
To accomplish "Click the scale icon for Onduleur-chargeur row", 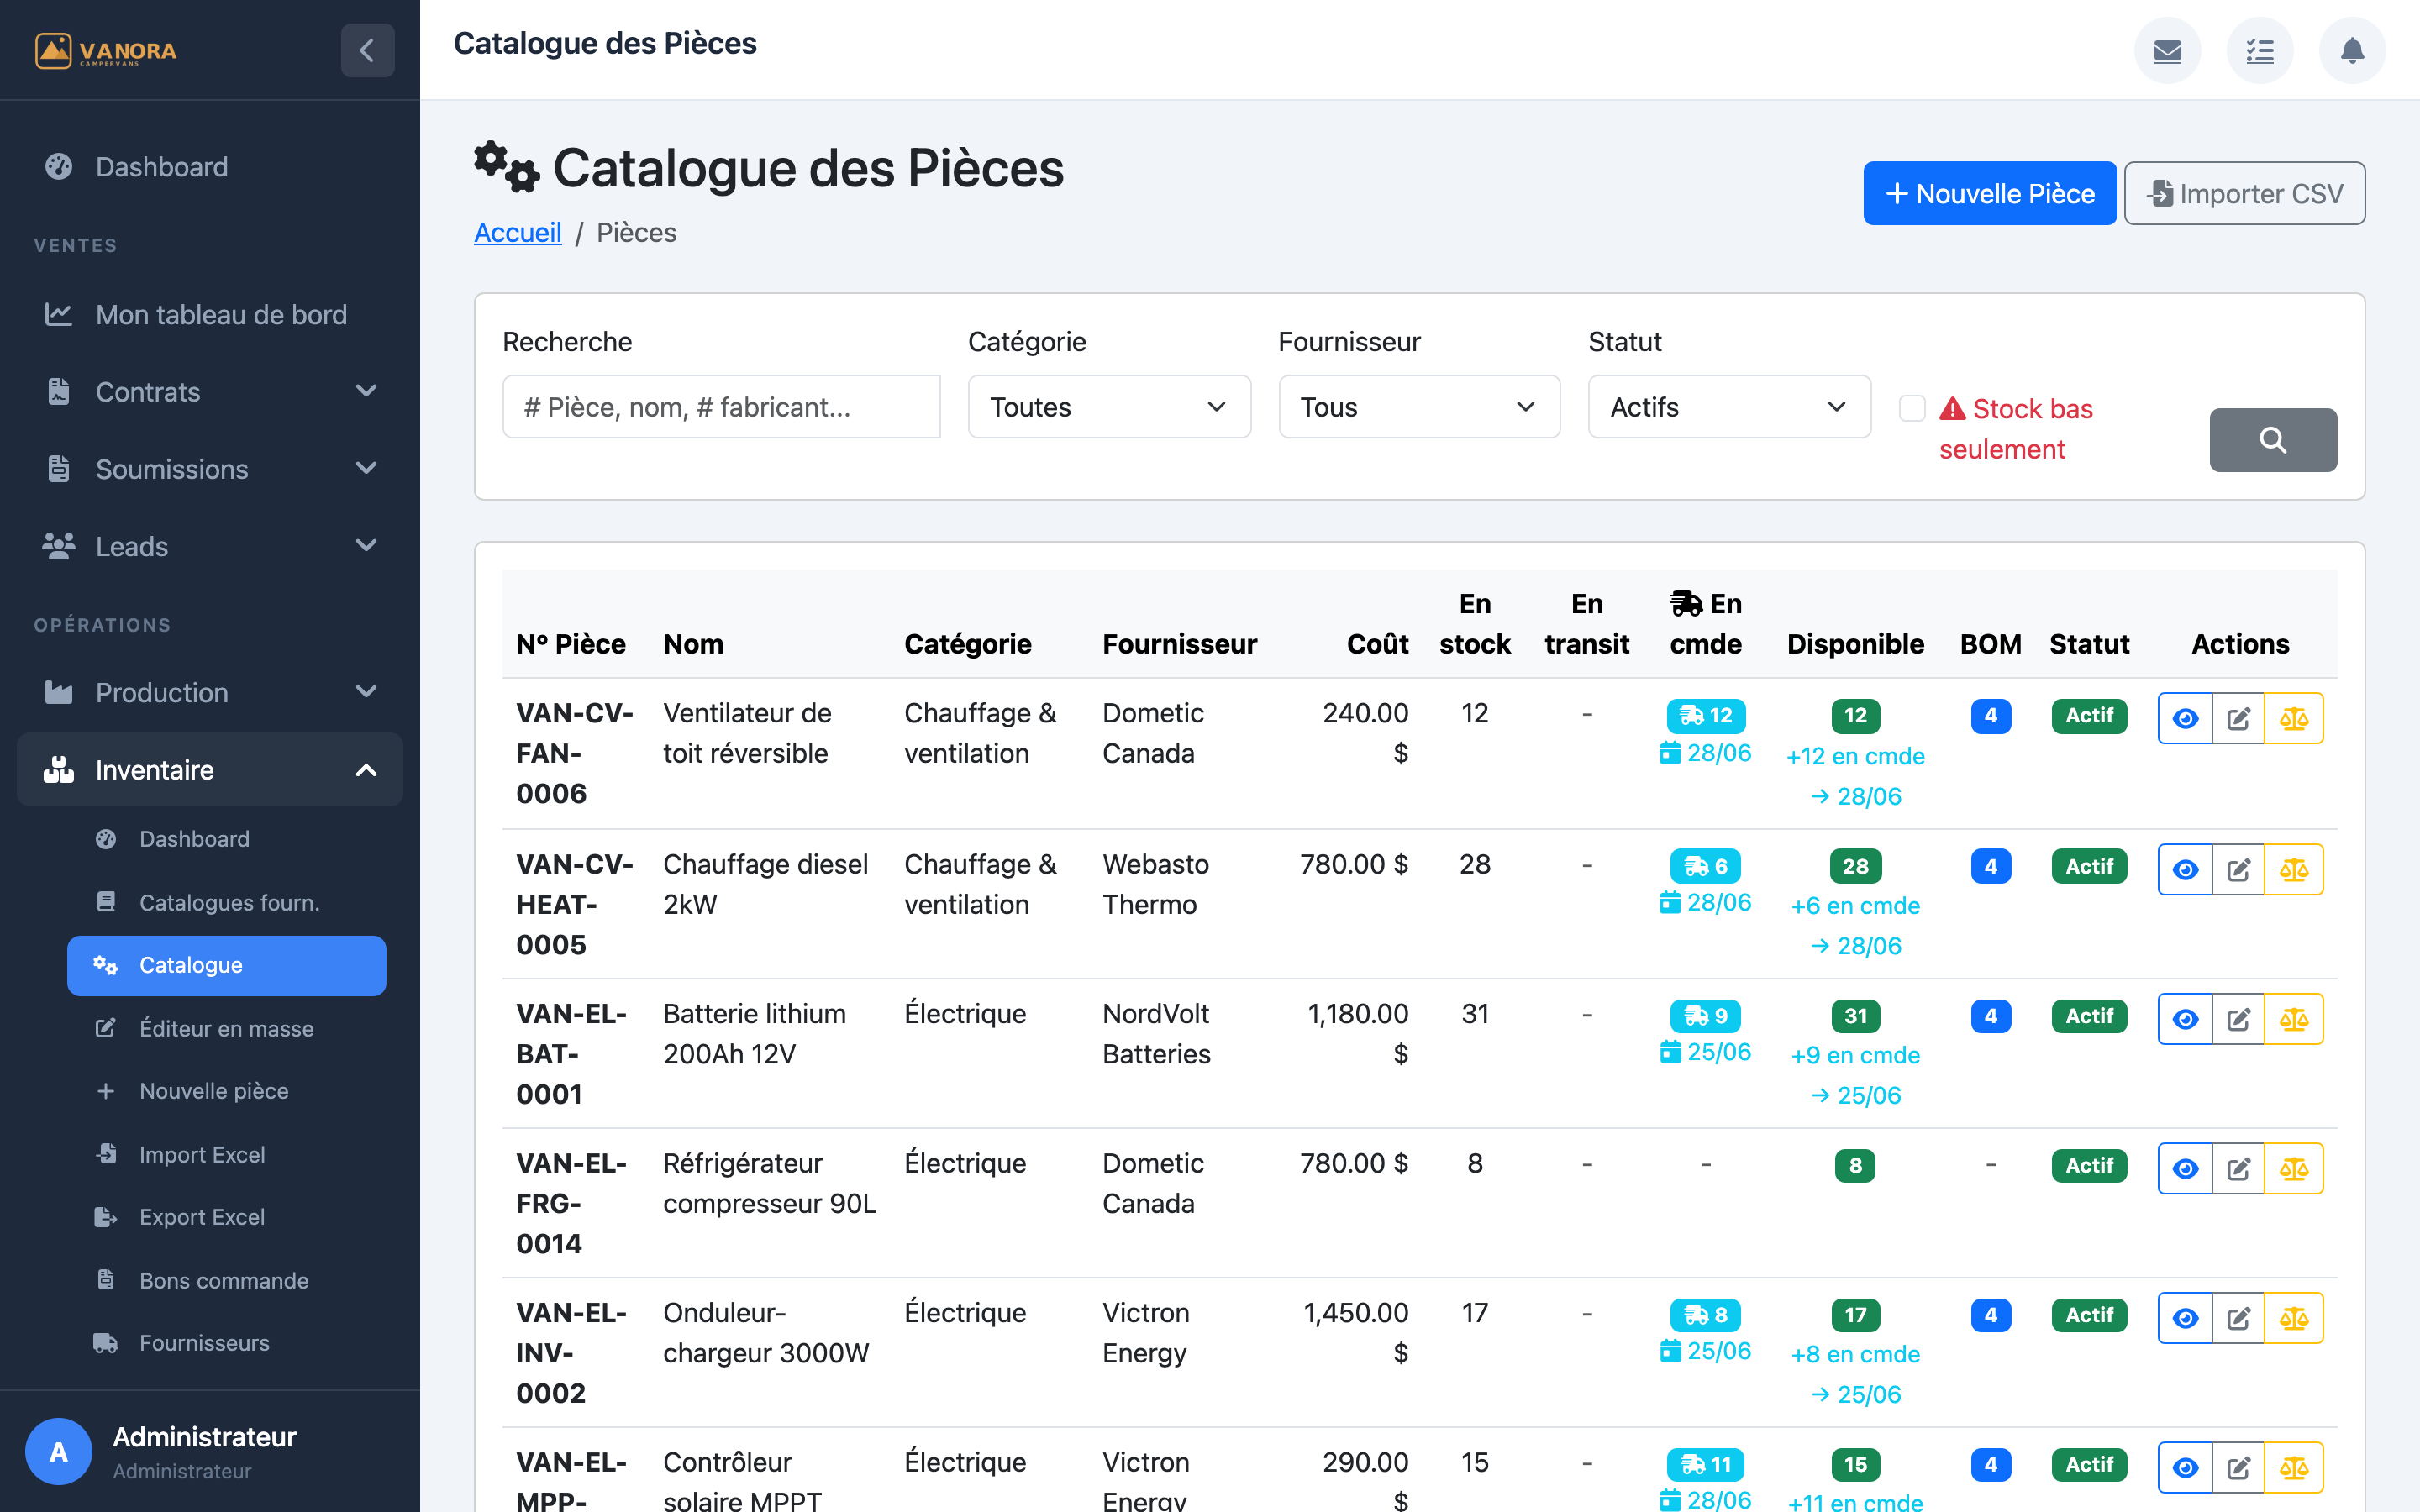I will pos(2293,1318).
